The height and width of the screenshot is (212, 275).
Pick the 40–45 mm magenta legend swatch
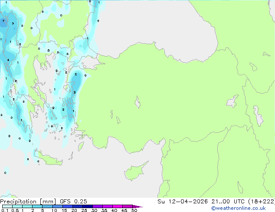click(x=118, y=206)
